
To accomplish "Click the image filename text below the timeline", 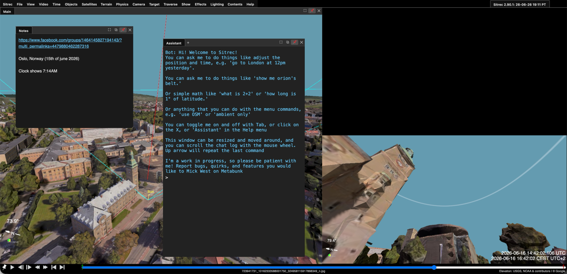I will tap(283, 271).
